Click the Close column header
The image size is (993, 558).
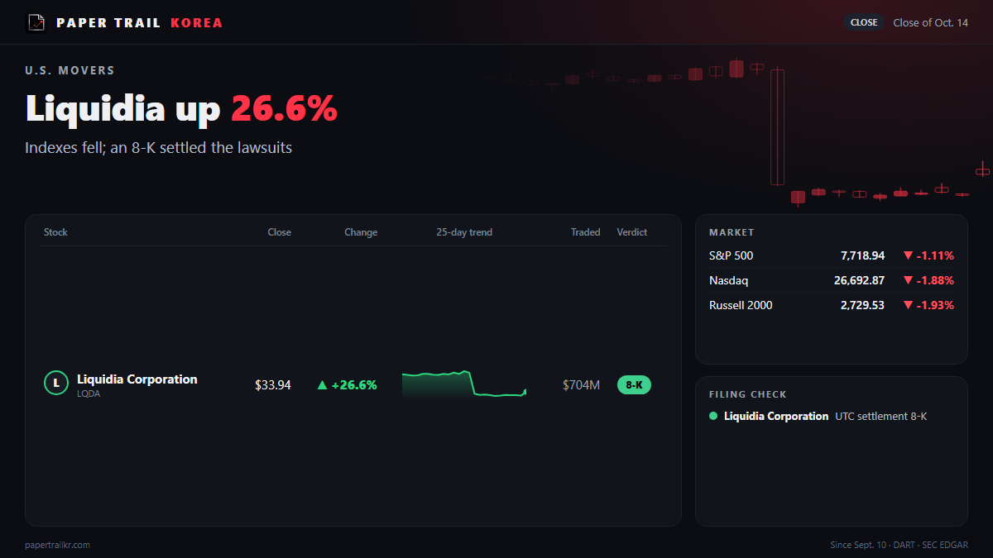tap(279, 232)
